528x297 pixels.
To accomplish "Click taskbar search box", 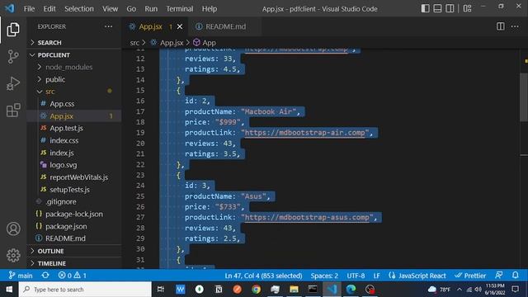I will click(85, 290).
